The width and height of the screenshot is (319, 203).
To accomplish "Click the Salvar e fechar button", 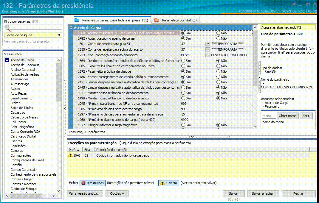I will tap(263, 194).
